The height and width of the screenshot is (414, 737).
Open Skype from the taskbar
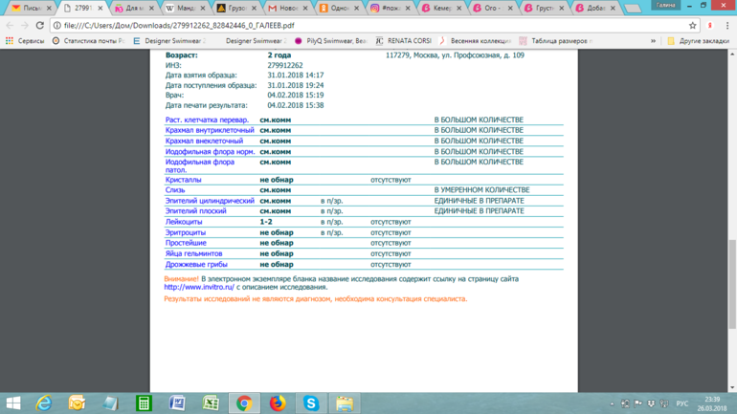[311, 403]
